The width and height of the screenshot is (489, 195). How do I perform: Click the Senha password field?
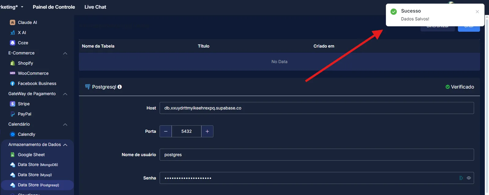click(x=317, y=178)
